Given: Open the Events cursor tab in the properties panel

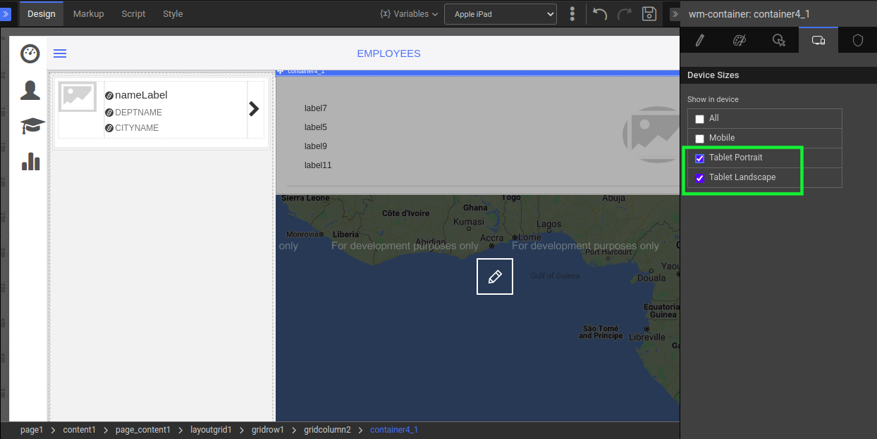Looking at the screenshot, I should coord(778,41).
